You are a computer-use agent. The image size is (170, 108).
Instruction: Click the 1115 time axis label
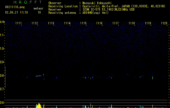pos(83,23)
